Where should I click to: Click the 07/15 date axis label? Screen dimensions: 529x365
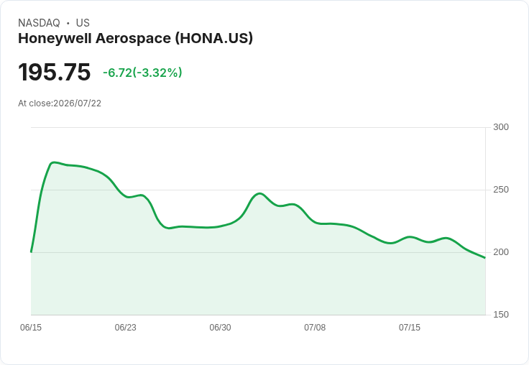tap(410, 327)
